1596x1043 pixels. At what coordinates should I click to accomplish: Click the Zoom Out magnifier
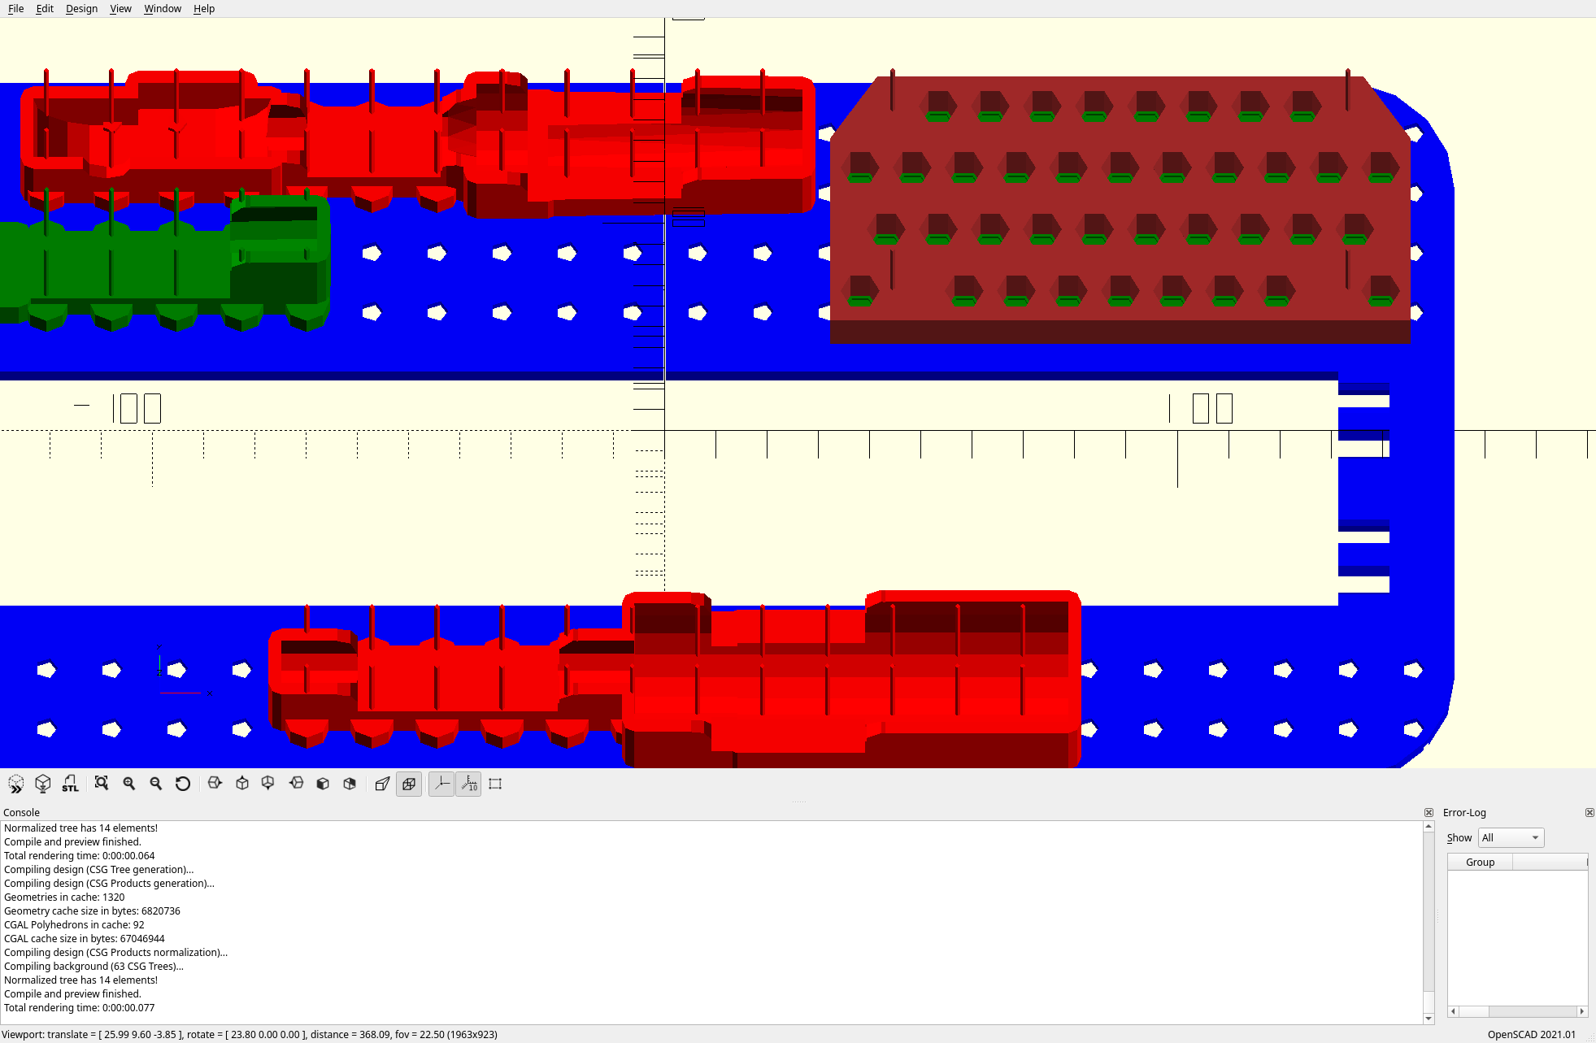point(156,784)
